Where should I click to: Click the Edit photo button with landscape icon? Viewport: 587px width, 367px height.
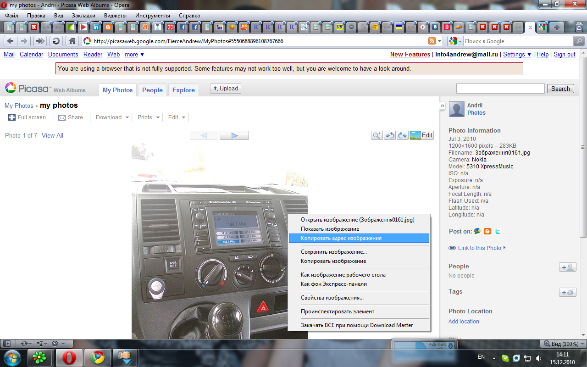(421, 135)
